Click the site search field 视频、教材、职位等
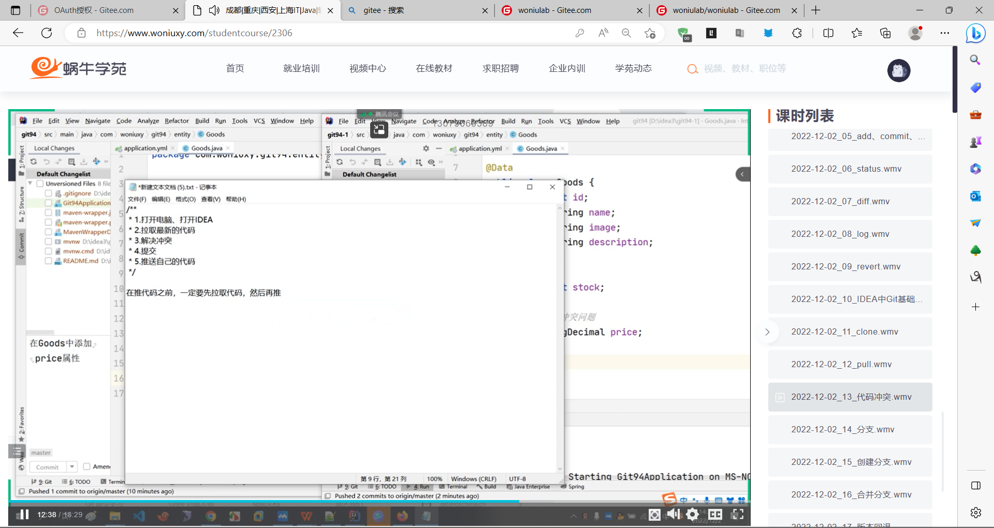This screenshot has height=528, width=994. [x=744, y=68]
